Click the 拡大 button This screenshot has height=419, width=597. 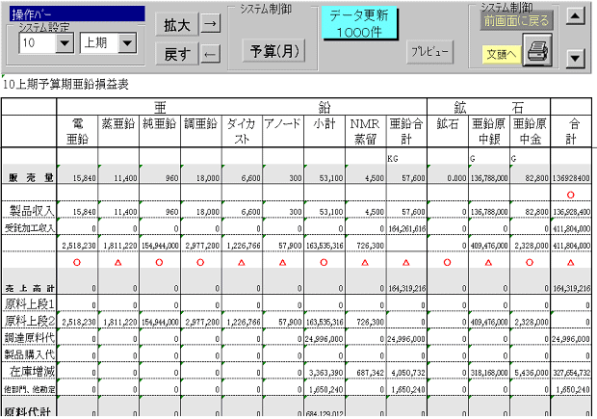click(x=177, y=25)
